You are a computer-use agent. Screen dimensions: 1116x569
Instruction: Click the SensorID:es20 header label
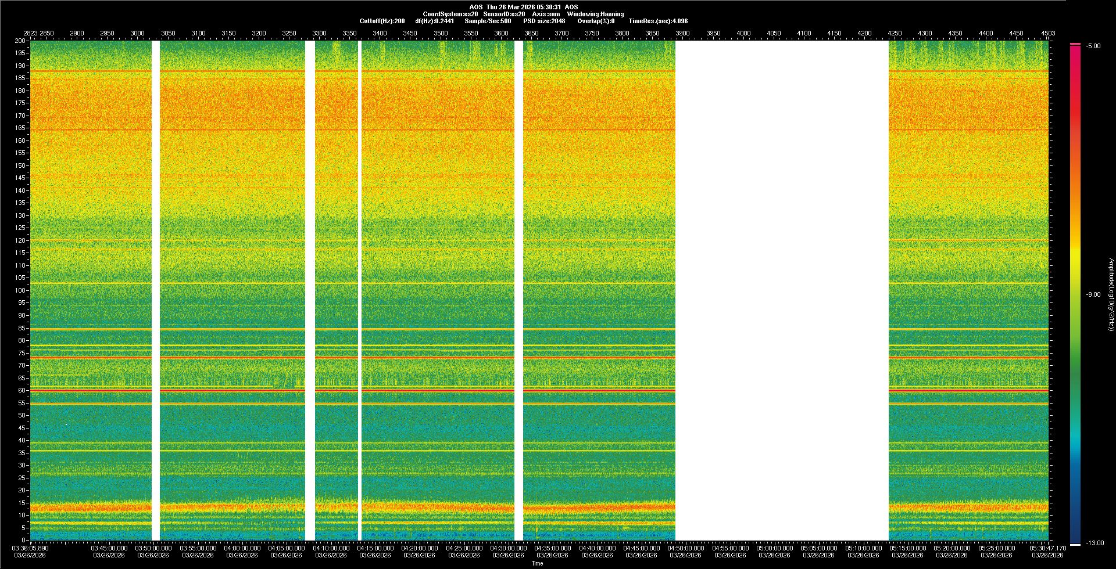point(504,14)
